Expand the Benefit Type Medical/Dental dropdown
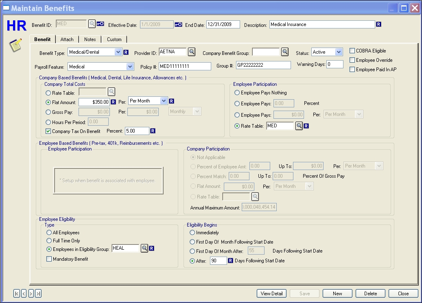 pos(118,52)
